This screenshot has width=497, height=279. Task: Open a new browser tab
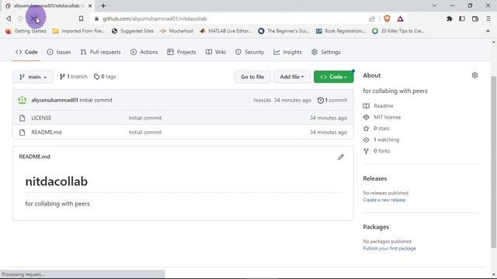(x=103, y=5)
